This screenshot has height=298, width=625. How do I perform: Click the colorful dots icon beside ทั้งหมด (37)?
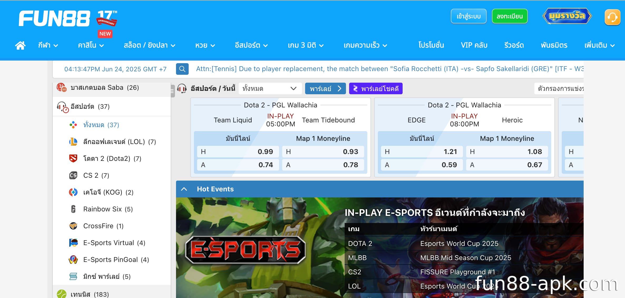(x=73, y=125)
